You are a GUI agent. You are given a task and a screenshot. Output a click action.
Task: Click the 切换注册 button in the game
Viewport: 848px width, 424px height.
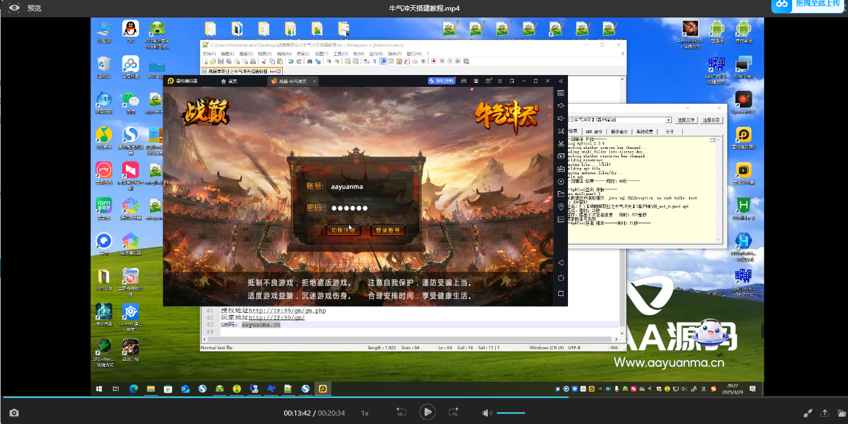point(343,230)
